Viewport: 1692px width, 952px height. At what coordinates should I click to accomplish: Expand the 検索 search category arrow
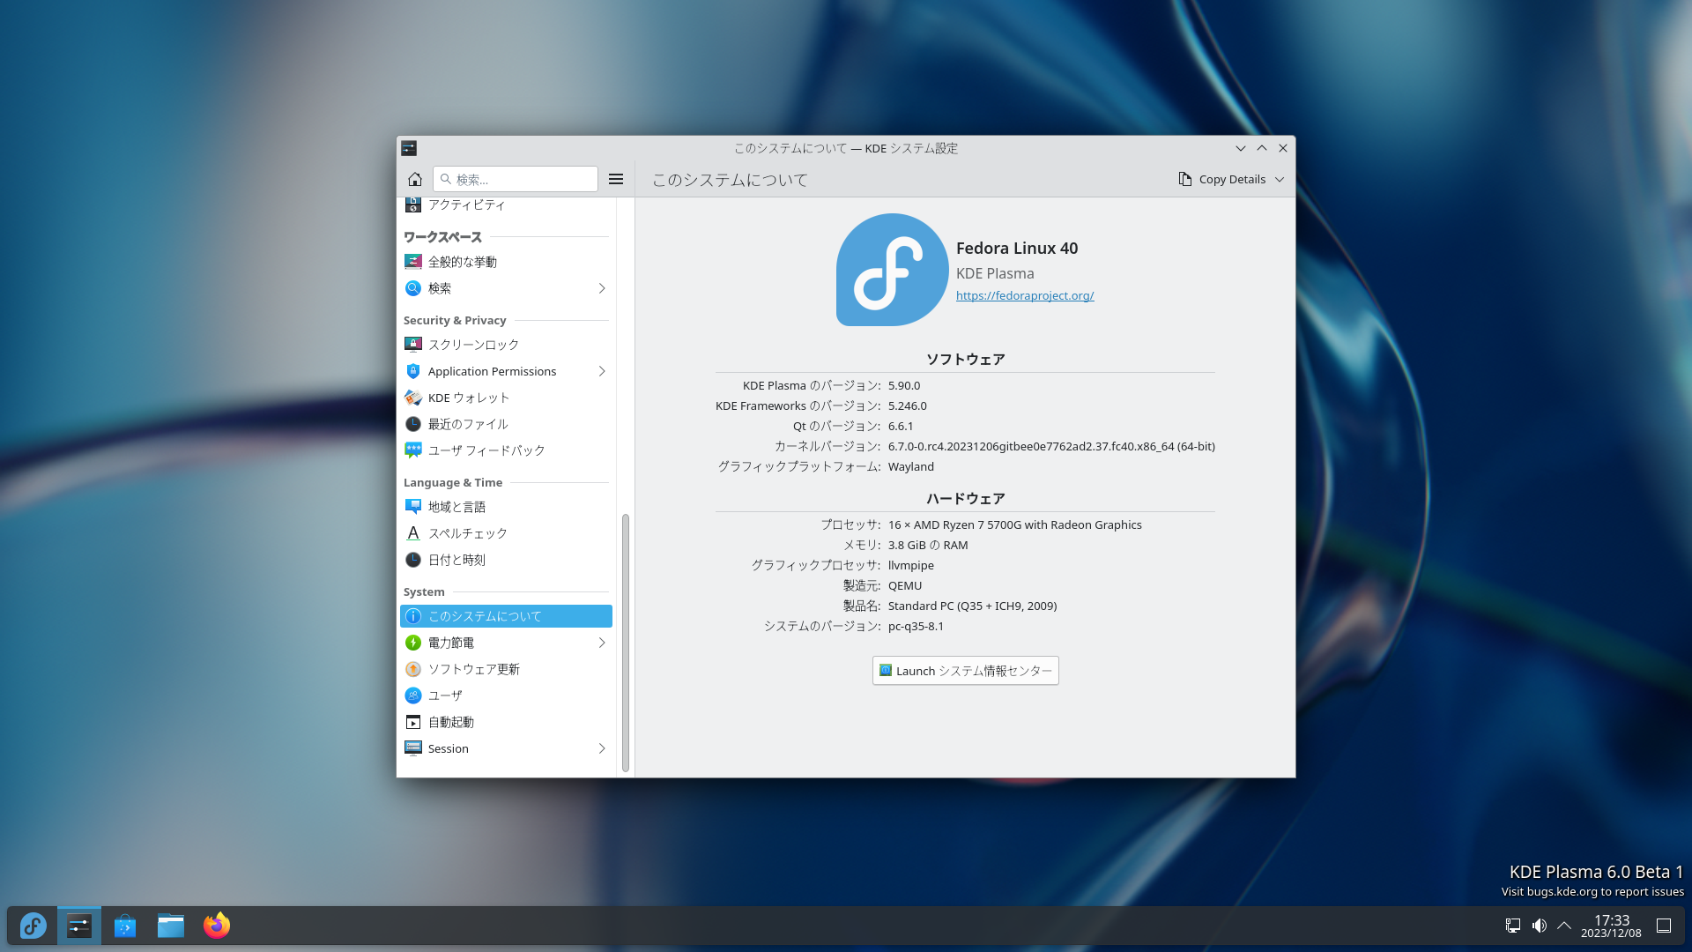(602, 288)
